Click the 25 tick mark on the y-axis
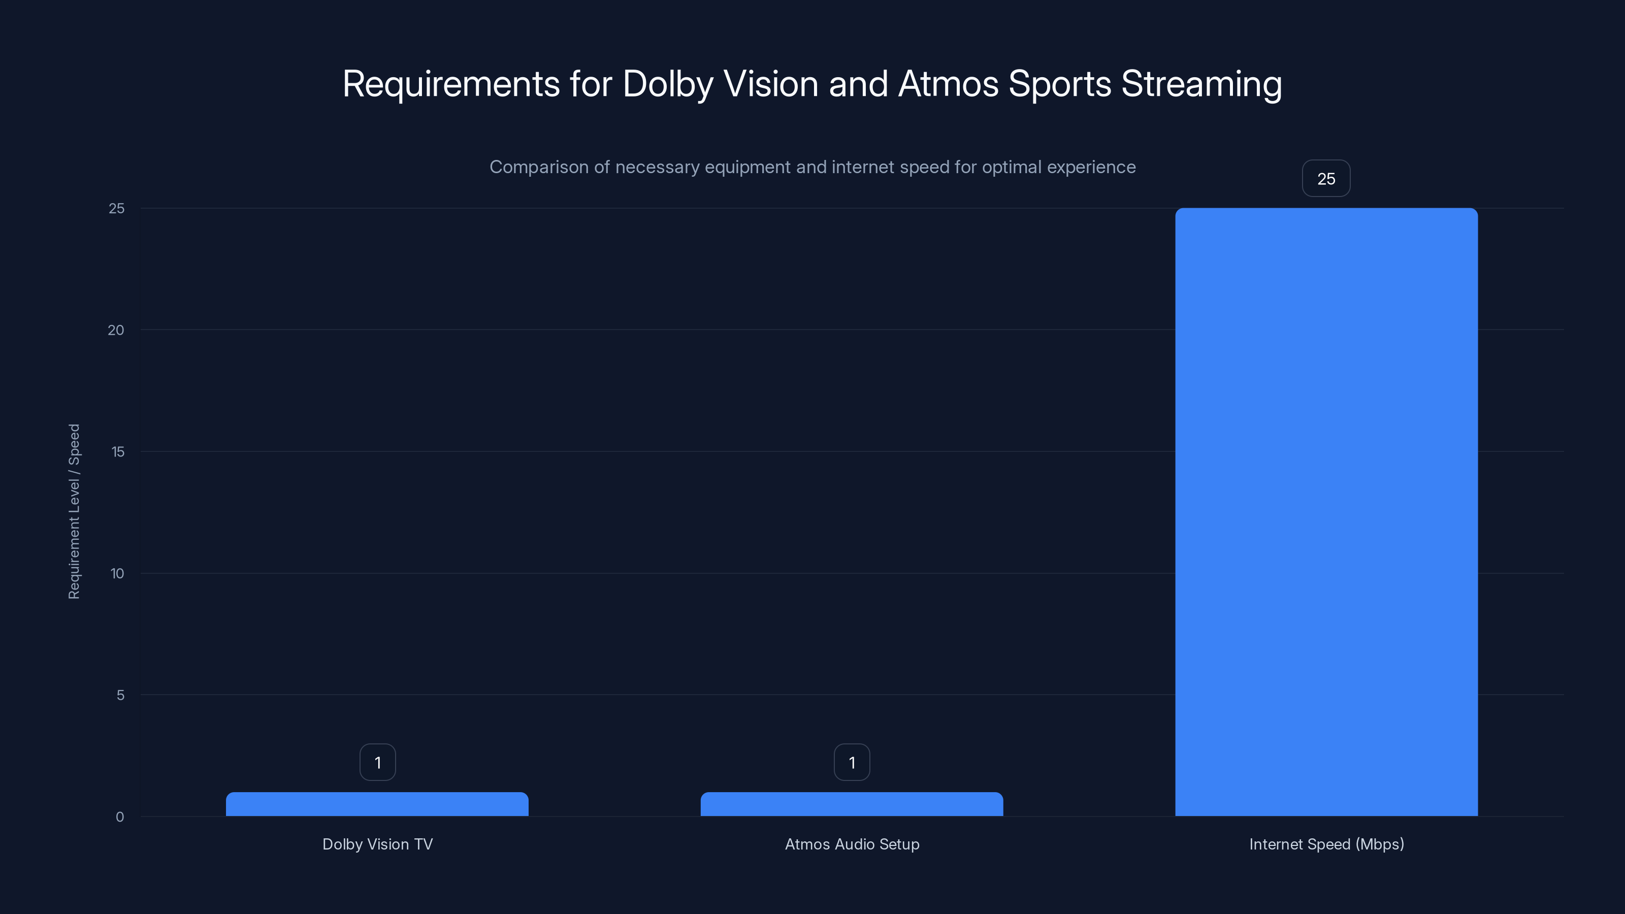The height and width of the screenshot is (914, 1625). click(117, 208)
